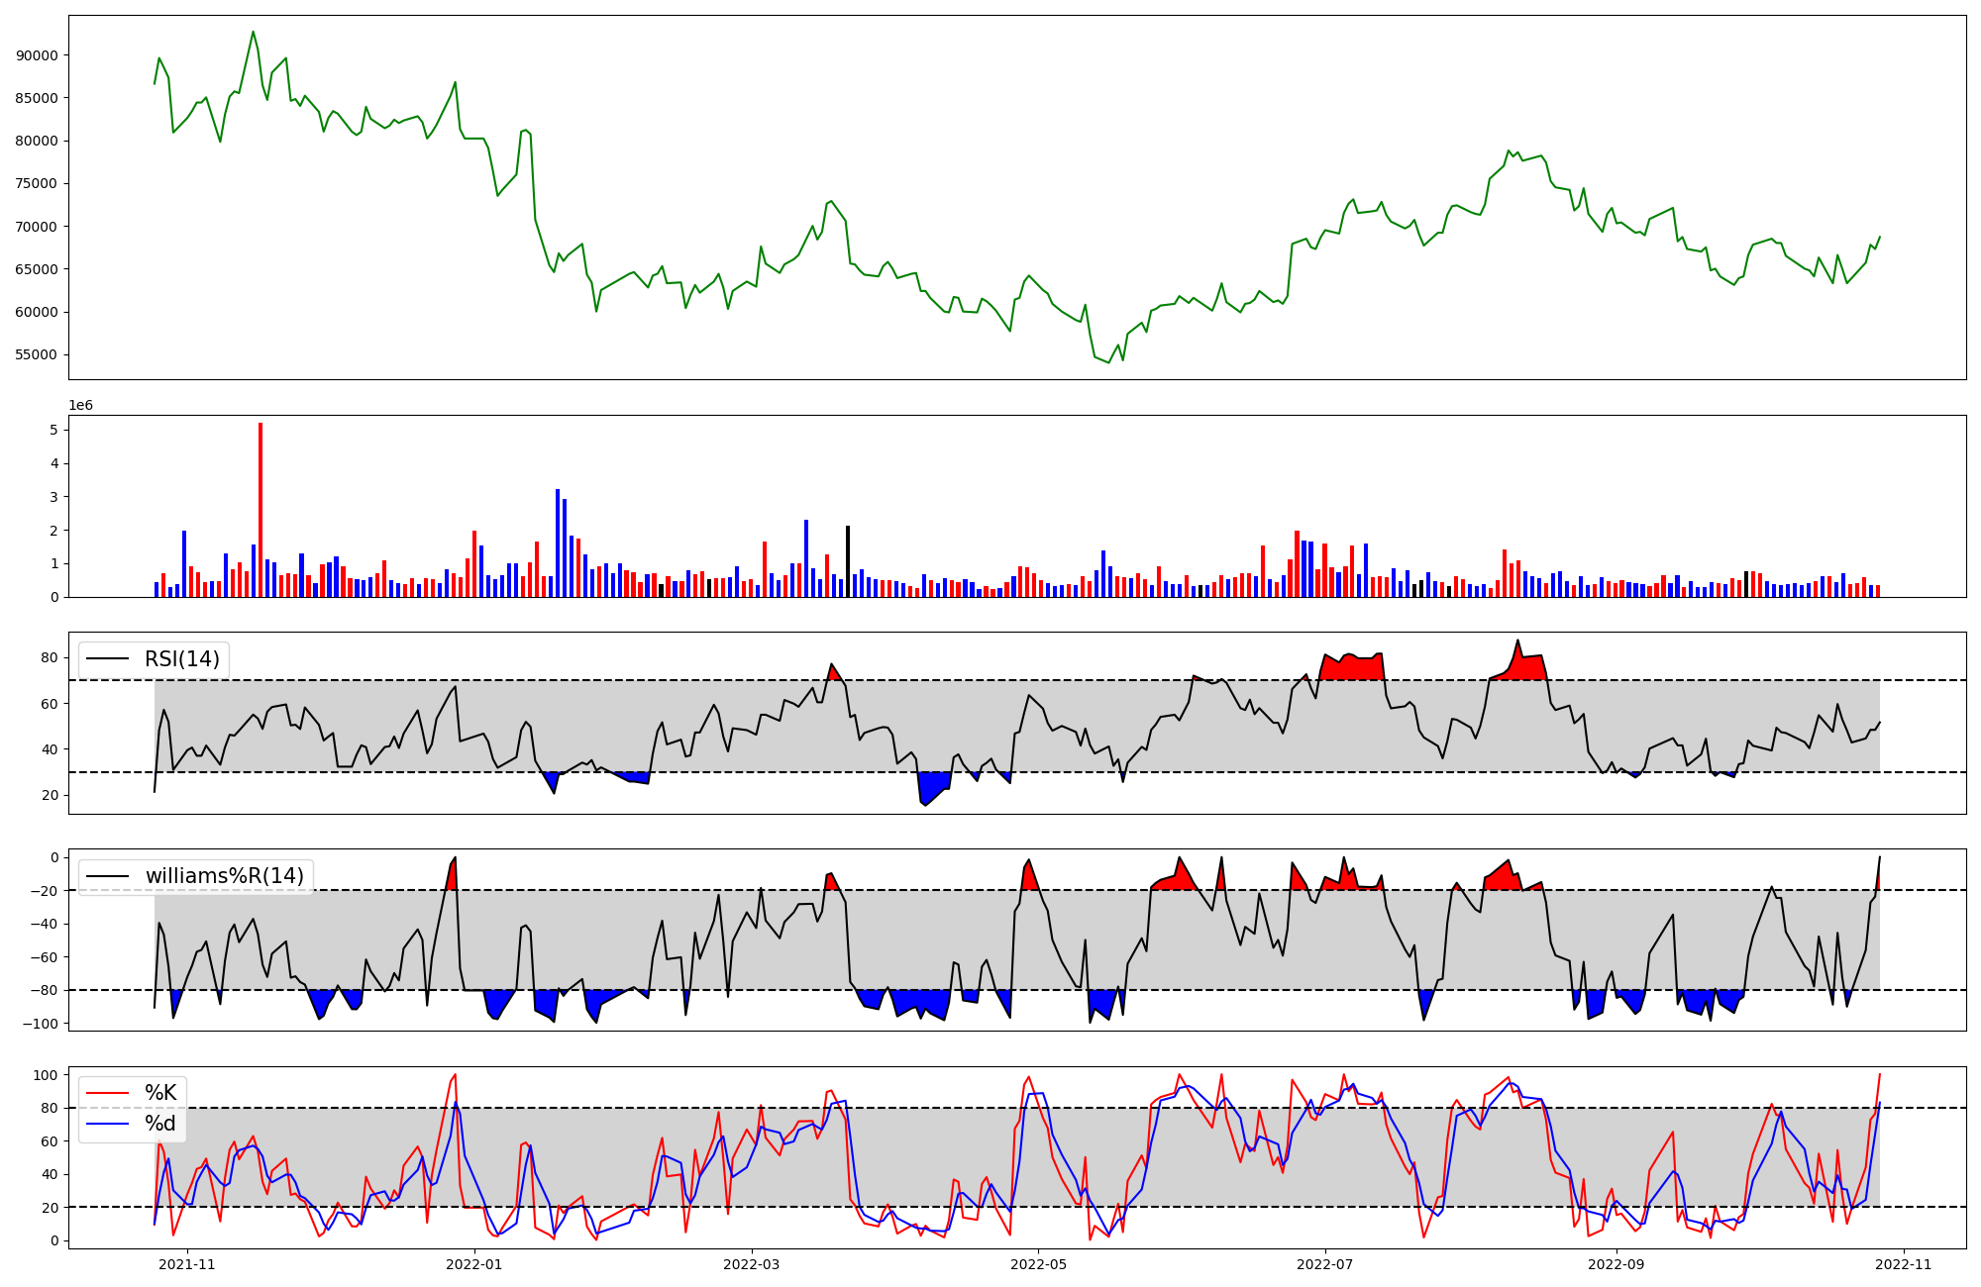Click the 2022-11 tick label at right

pyautogui.click(x=1904, y=1264)
